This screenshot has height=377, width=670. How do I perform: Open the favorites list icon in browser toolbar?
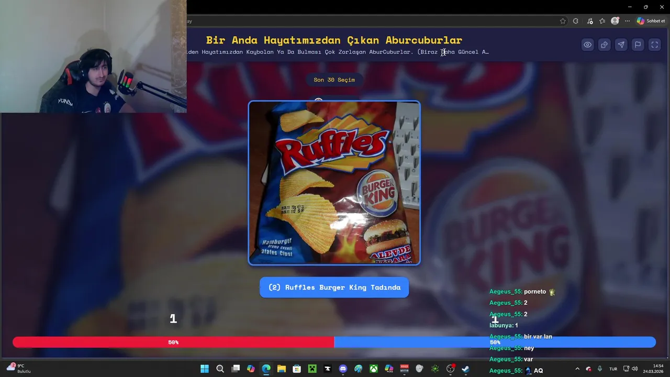click(x=602, y=21)
